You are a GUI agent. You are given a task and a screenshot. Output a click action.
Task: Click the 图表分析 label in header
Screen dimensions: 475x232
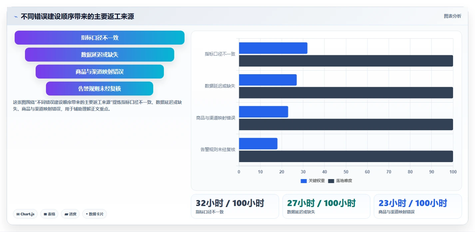pos(453,16)
